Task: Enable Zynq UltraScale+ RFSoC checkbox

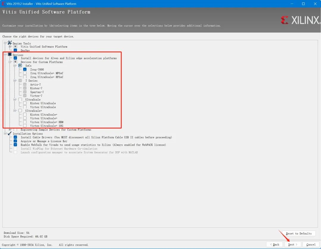Action: coord(25,77)
